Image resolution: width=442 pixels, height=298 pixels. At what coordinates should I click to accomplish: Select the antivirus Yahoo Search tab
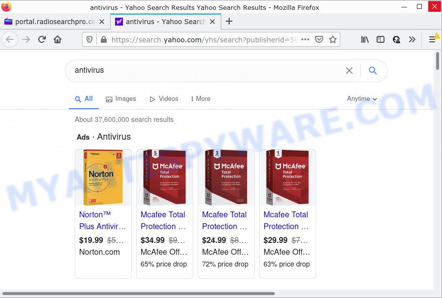166,22
